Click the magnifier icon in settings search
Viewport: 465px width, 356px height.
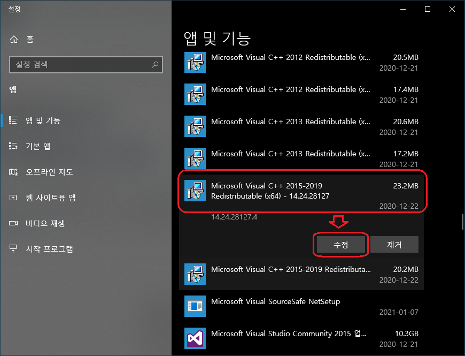(x=155, y=64)
